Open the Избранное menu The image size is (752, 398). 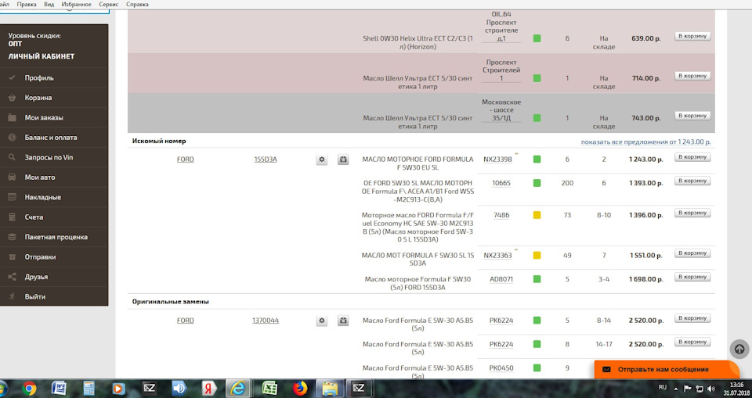[76, 5]
